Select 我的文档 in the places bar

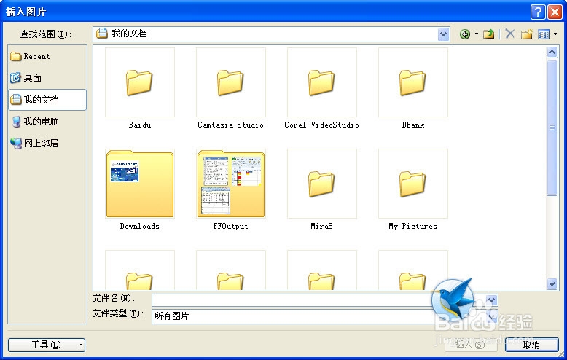[47, 99]
